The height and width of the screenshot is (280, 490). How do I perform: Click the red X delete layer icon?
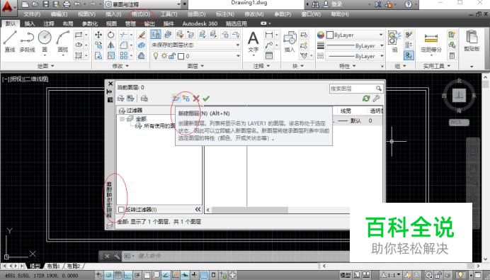(x=196, y=99)
